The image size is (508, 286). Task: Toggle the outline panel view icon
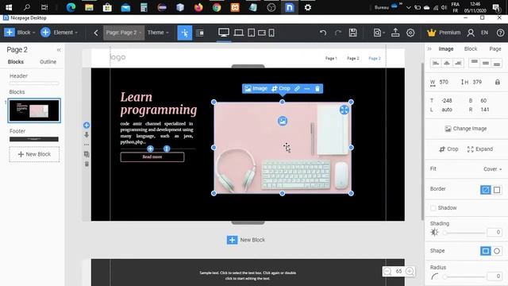coord(199,33)
